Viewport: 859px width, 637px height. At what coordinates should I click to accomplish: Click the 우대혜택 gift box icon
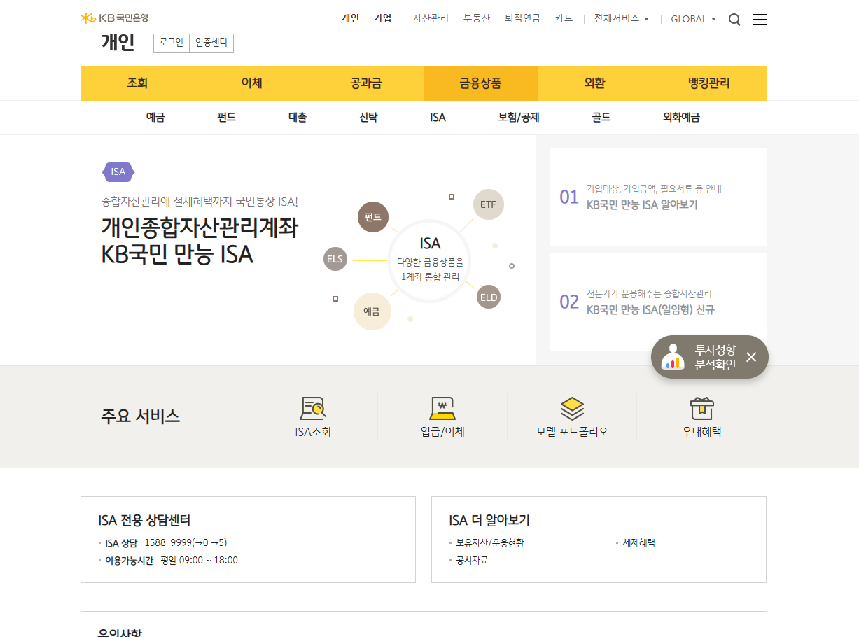(x=701, y=409)
